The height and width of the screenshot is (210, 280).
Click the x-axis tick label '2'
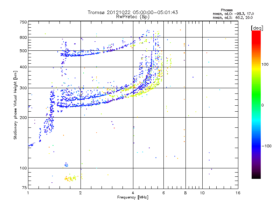click(x=80, y=193)
